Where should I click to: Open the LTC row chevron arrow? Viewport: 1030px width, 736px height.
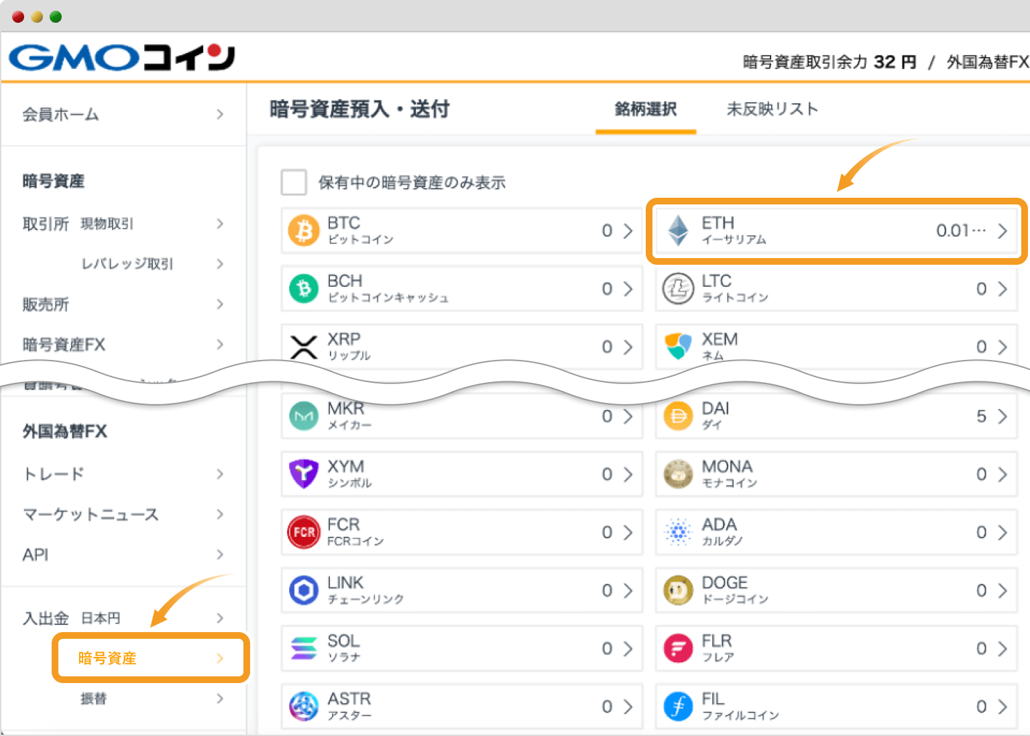click(x=1002, y=289)
